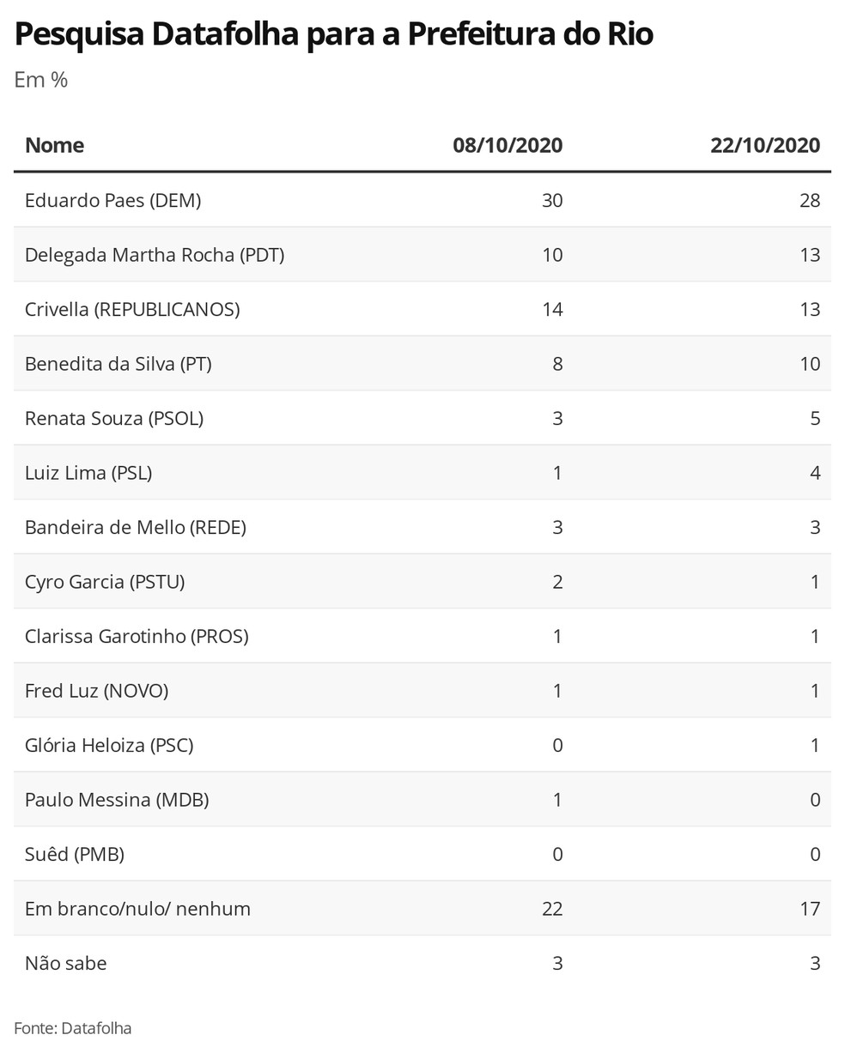
Task: Click the Não sabe row label
Action: point(66,963)
